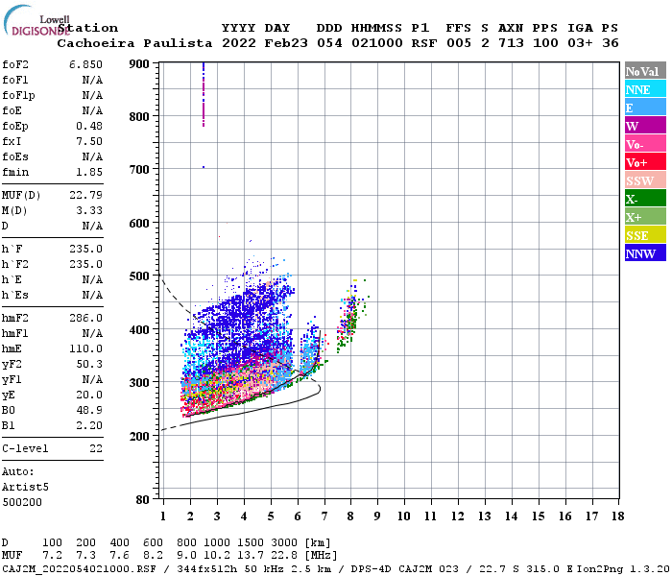Screen dimensions: 672x576
Task: Click the fmin value 1.85
Action: click(89, 172)
